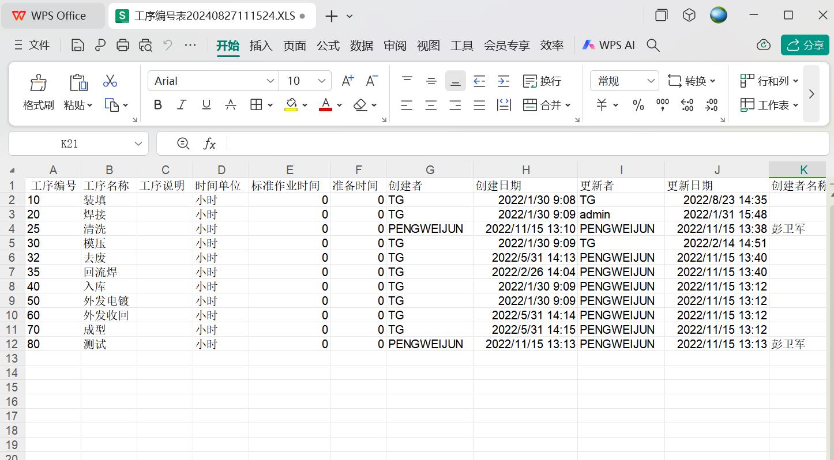Click the Cut scissors icon
The height and width of the screenshot is (460, 834).
110,81
